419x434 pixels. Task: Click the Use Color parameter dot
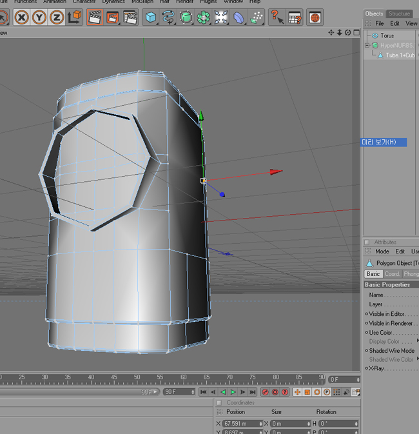pos(366,332)
